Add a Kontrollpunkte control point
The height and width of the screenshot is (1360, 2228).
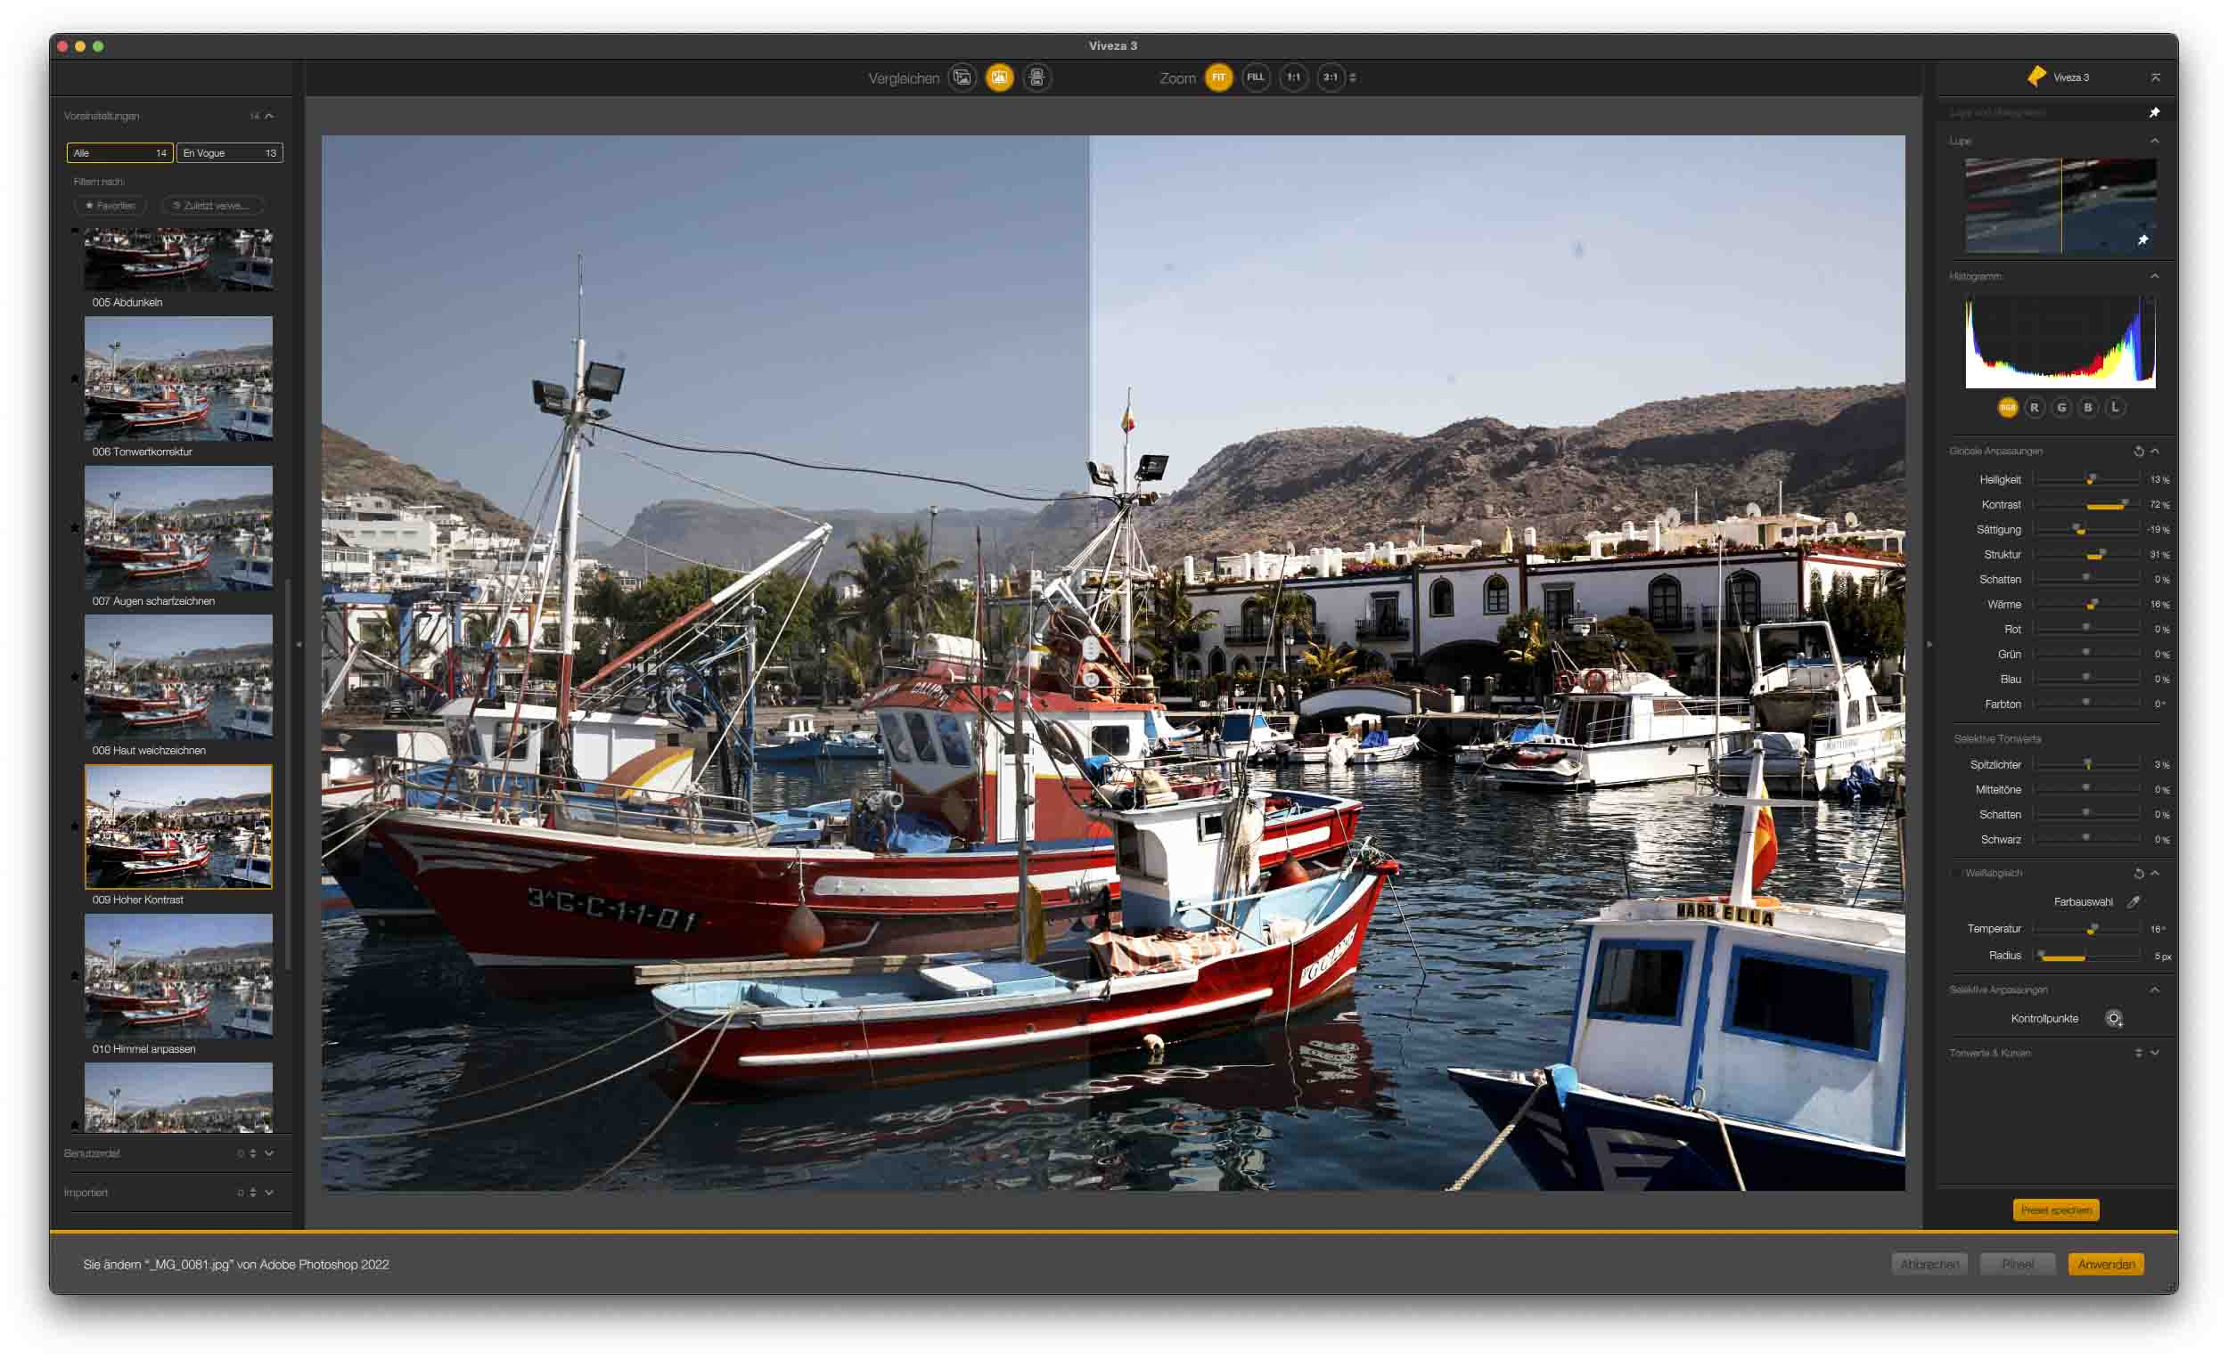(2114, 1018)
